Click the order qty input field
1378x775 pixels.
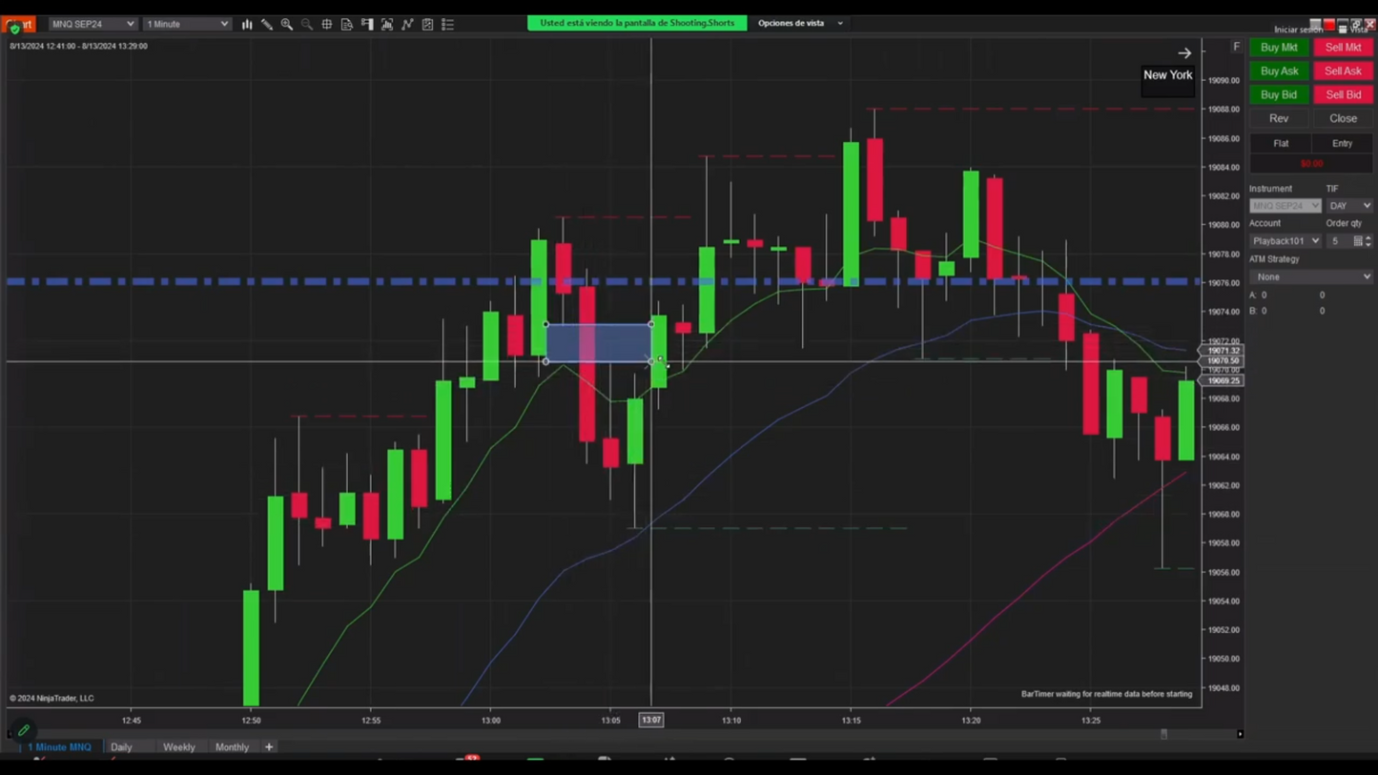pyautogui.click(x=1339, y=241)
